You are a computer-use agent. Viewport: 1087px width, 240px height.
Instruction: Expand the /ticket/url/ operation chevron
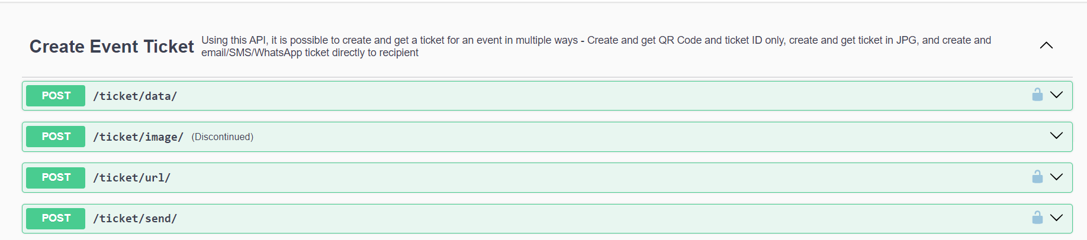click(1056, 177)
